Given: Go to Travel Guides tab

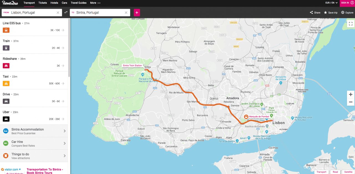Looking at the screenshot, I should coord(78,3).
